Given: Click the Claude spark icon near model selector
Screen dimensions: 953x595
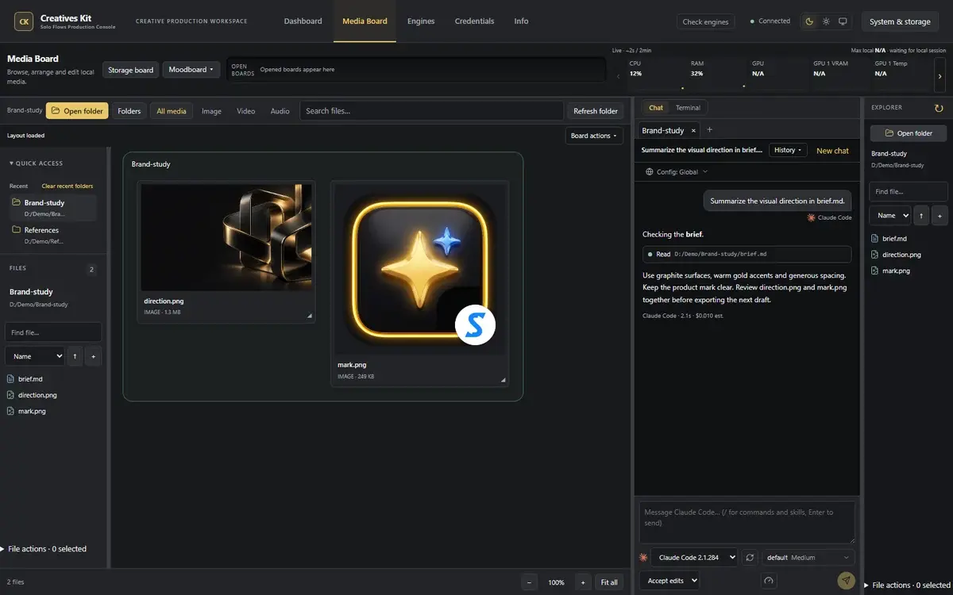Looking at the screenshot, I should point(643,558).
